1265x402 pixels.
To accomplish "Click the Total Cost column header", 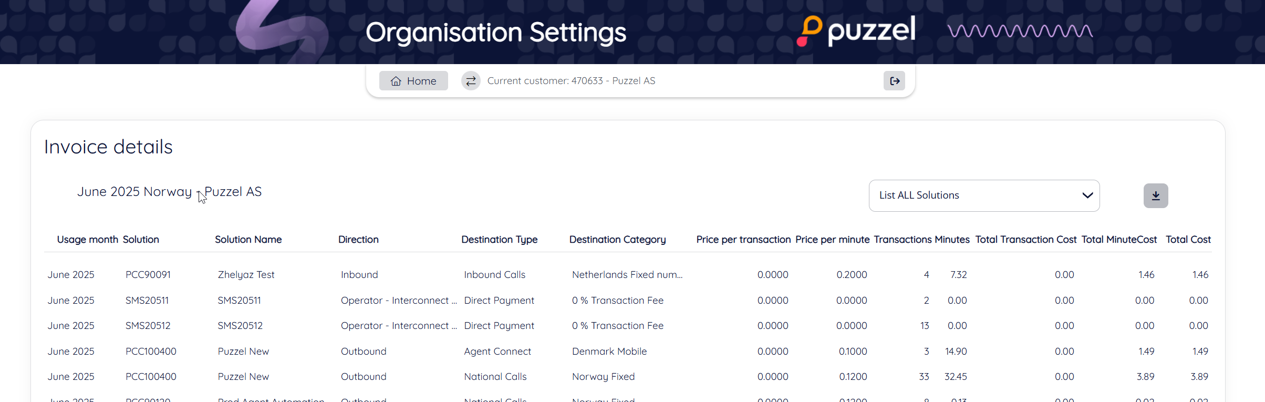I will (x=1188, y=240).
